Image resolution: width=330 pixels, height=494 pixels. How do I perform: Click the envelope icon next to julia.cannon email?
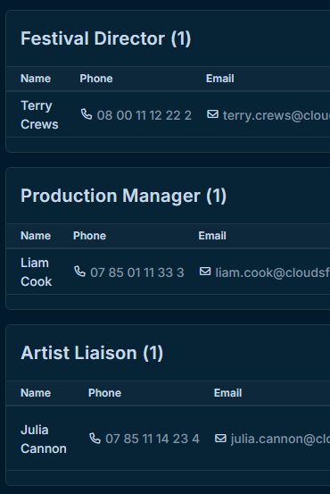(x=220, y=439)
